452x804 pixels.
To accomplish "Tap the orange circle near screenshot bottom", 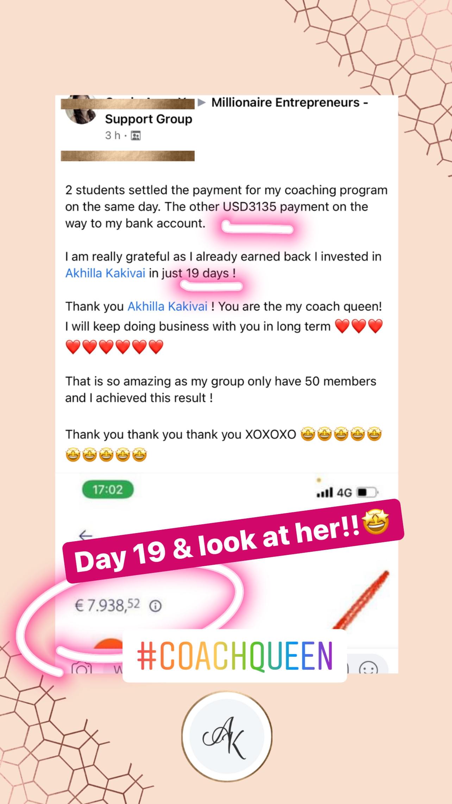I will click(108, 643).
